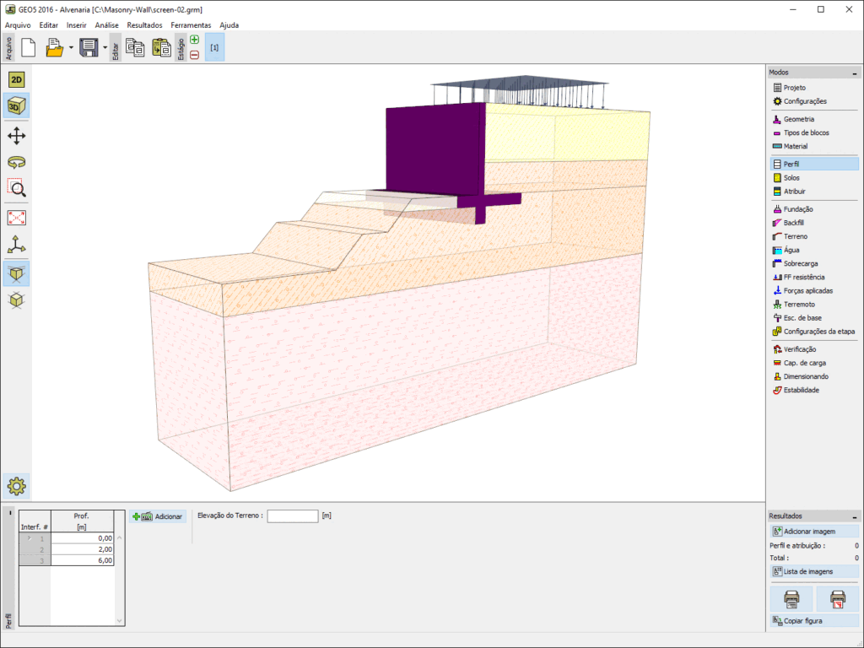Open Esc. de base mode

[814, 318]
